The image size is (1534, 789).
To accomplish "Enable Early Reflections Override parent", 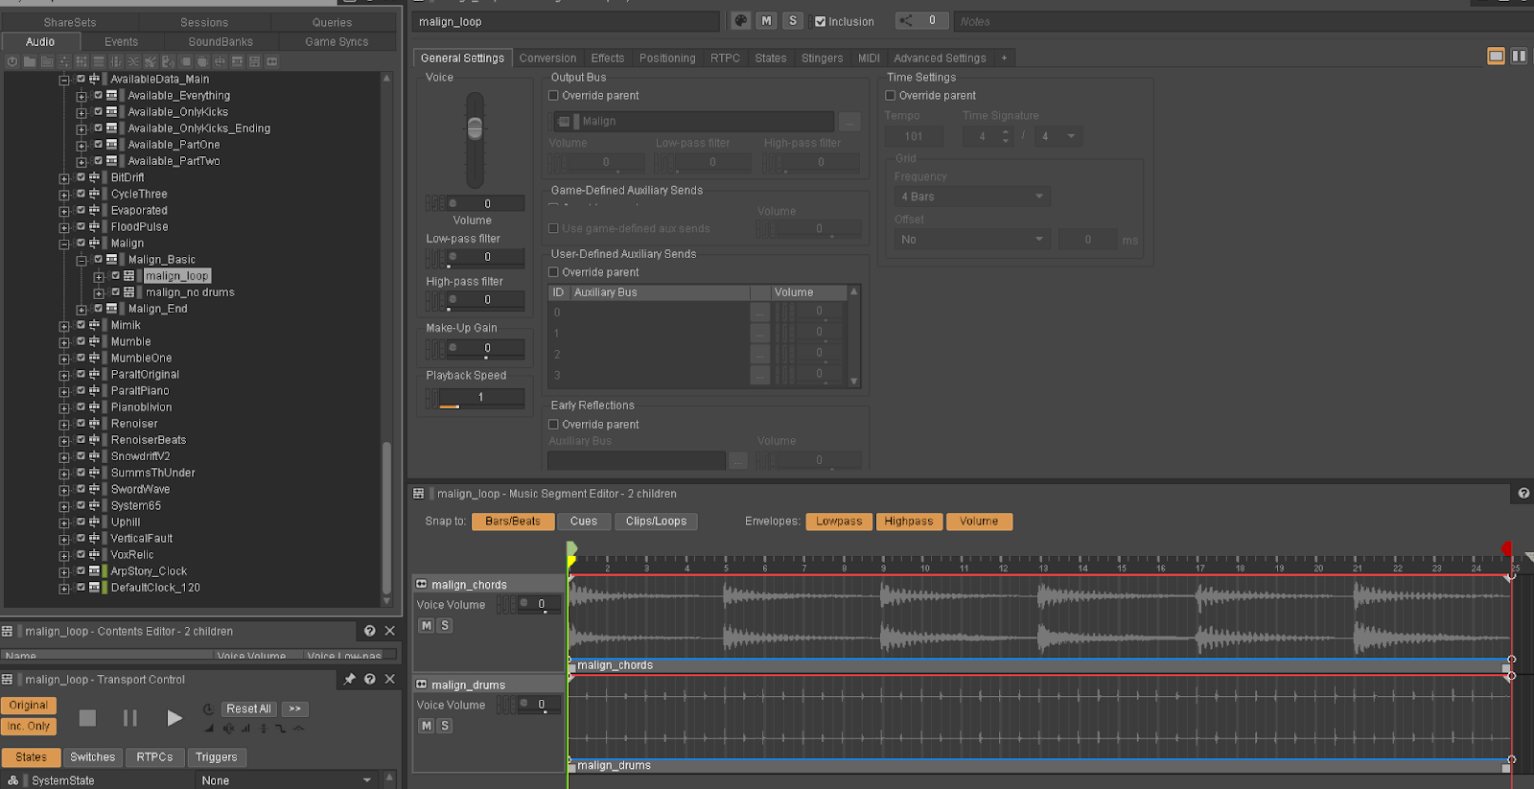I will 553,425.
